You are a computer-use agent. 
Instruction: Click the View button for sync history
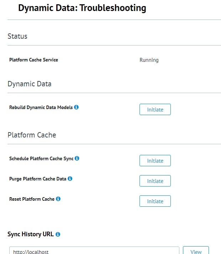click(196, 251)
